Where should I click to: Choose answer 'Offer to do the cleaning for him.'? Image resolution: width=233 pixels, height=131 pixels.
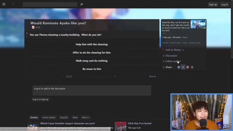92,52
